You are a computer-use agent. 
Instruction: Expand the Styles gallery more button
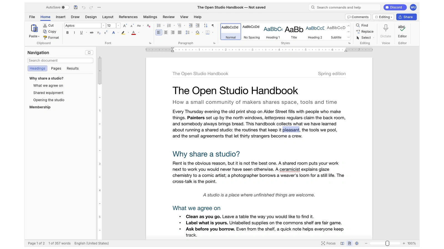pos(349,37)
